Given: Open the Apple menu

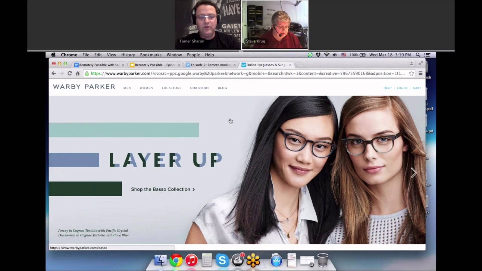Looking at the screenshot, I should click(x=53, y=55).
